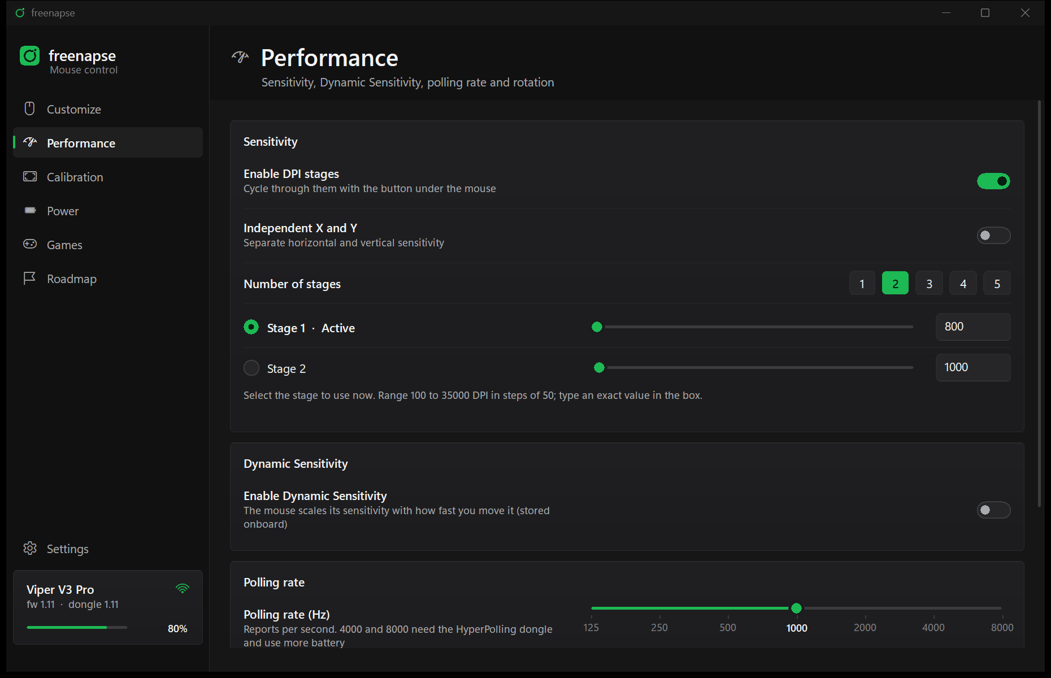Switch to the Games section
1051x678 pixels.
(108, 244)
